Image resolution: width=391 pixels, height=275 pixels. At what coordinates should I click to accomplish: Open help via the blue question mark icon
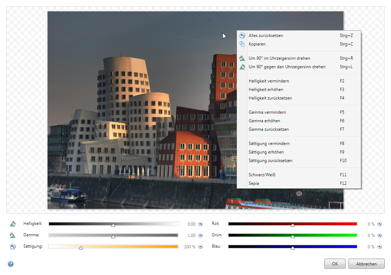coord(11,264)
